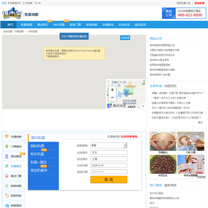208x208 pixels.
Task: Select the 机票+酒店 option
Action: pyautogui.click(x=39, y=162)
